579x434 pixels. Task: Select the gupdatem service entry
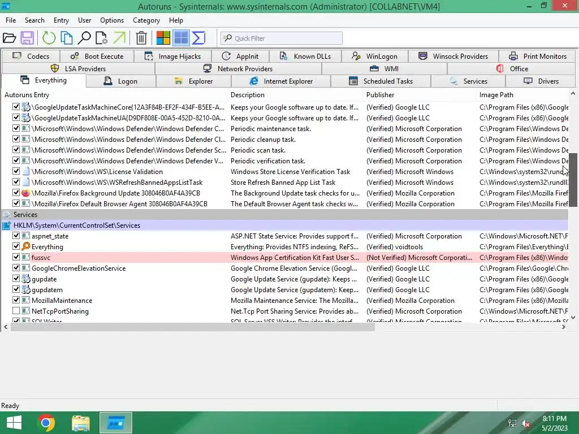click(47, 290)
